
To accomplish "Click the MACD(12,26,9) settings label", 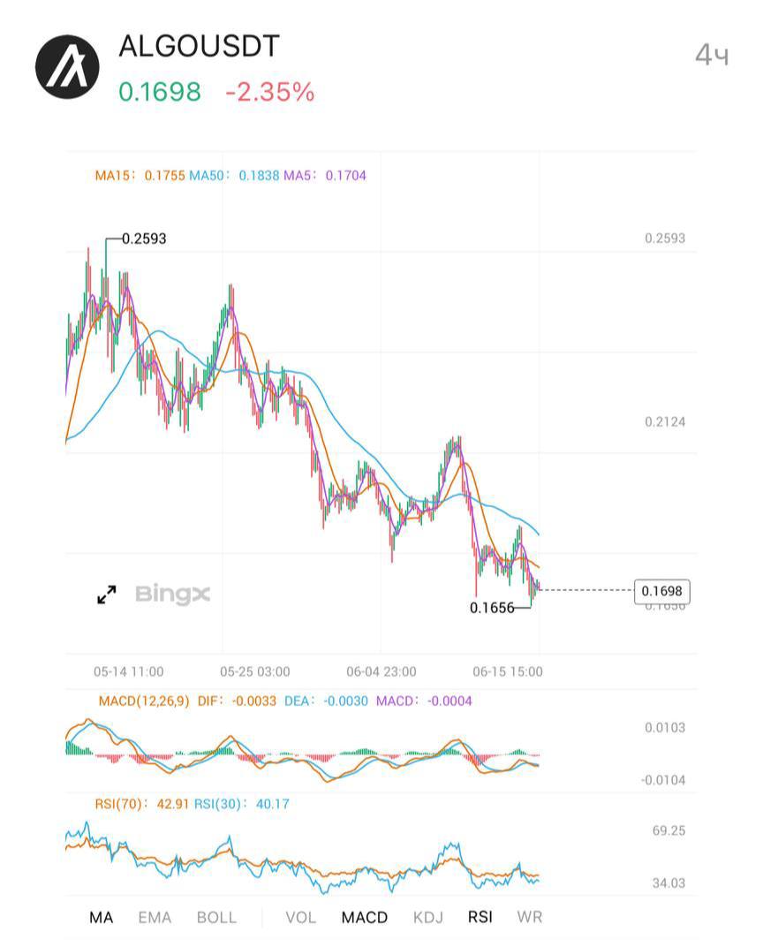I will pos(144,701).
